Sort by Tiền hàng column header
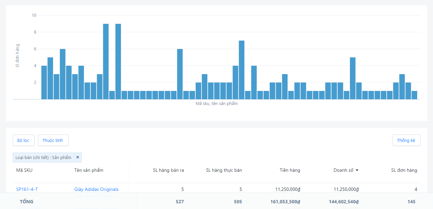This screenshot has height=209, width=433. pyautogui.click(x=290, y=170)
